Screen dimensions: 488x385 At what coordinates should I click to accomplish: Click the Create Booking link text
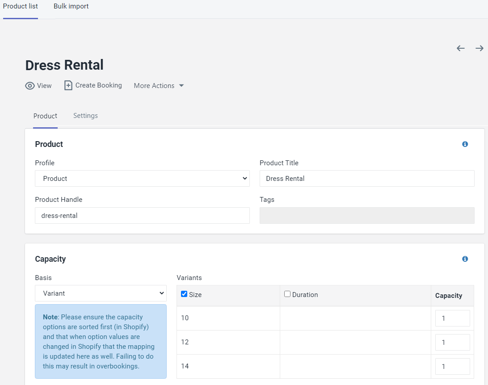[x=99, y=85]
